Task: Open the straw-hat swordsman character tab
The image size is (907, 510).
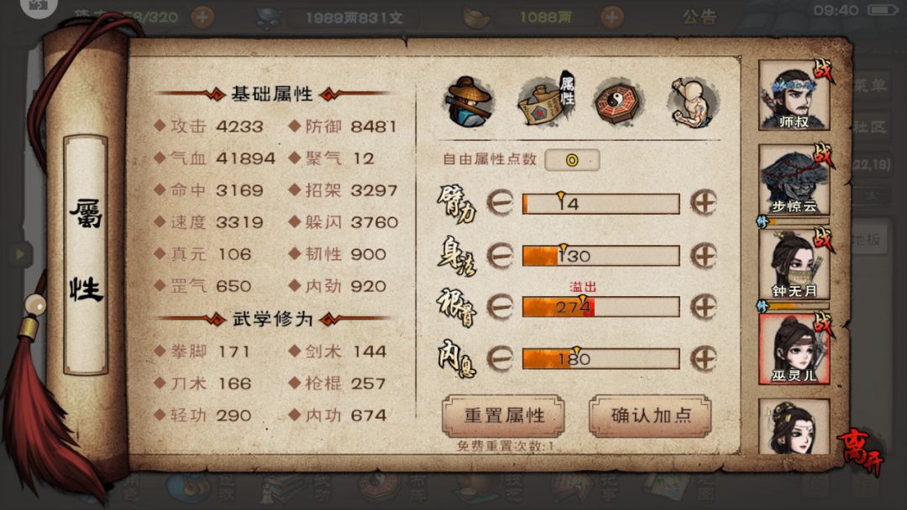Action: 469,102
